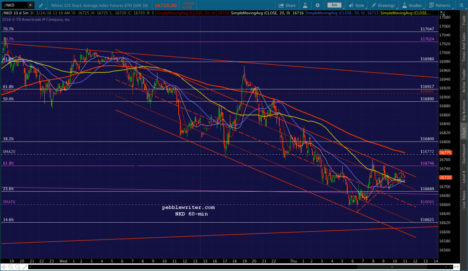Click the $16980 level label
Image resolution: width=468 pixels, height=271 pixels.
pos(427,59)
